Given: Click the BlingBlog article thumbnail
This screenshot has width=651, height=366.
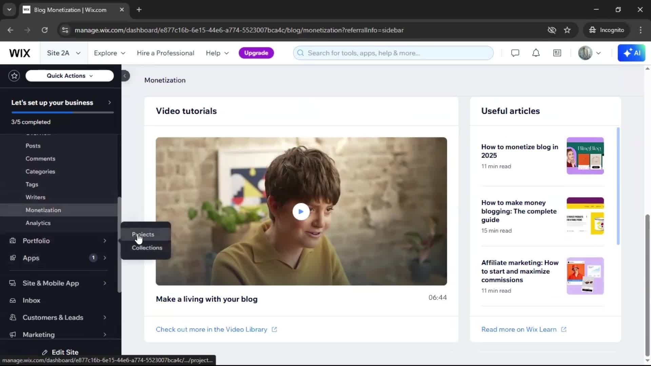Looking at the screenshot, I should tap(585, 156).
